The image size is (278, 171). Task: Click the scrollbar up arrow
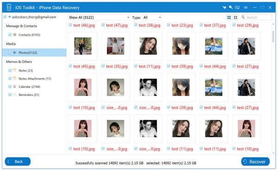pos(273,24)
